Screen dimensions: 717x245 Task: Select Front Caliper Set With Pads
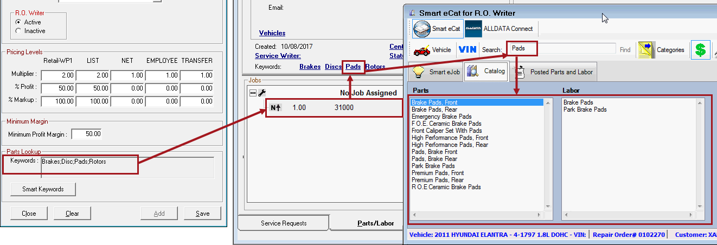[447, 131]
